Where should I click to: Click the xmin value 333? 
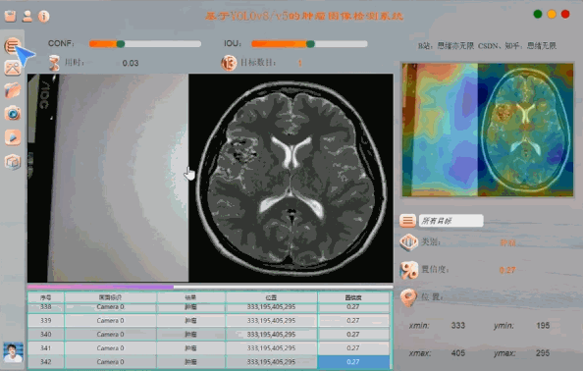(x=458, y=325)
